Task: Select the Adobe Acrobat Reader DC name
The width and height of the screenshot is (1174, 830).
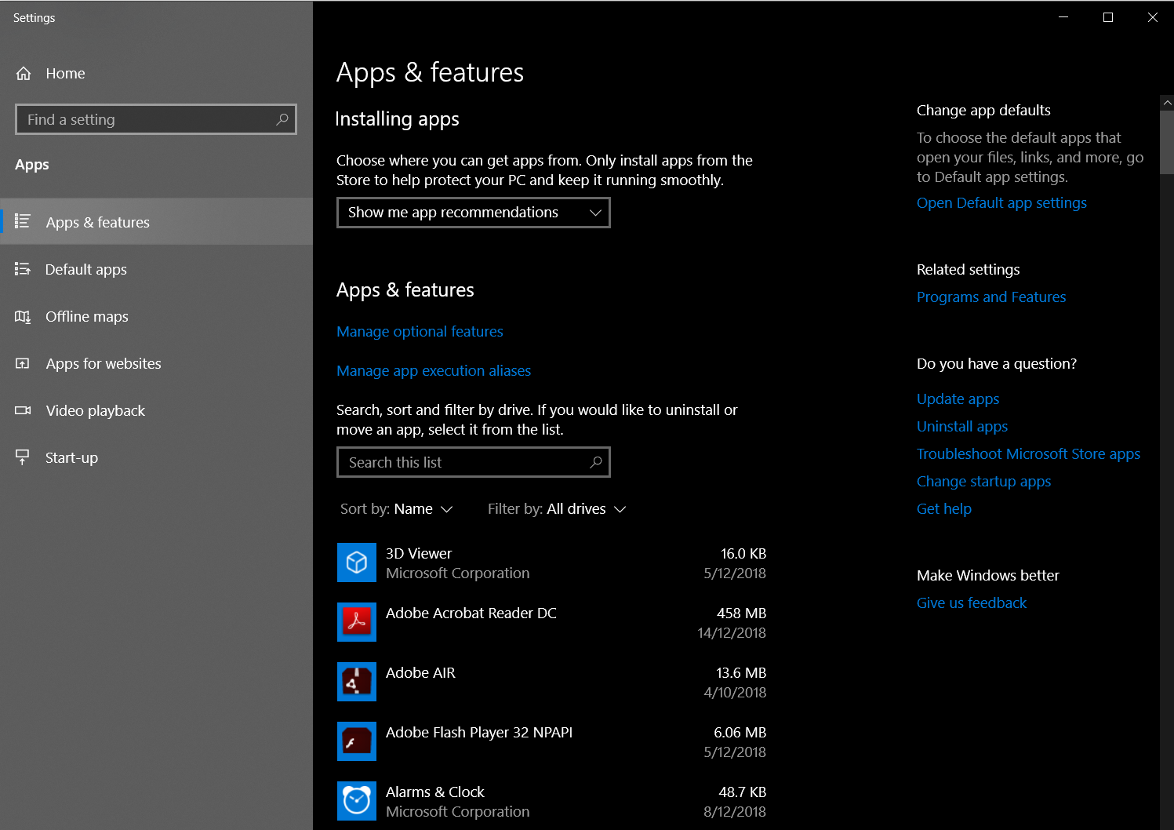Action: pos(471,613)
